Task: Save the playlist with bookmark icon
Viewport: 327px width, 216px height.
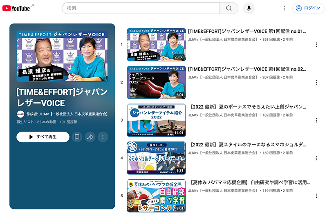Action: pyautogui.click(x=77, y=137)
